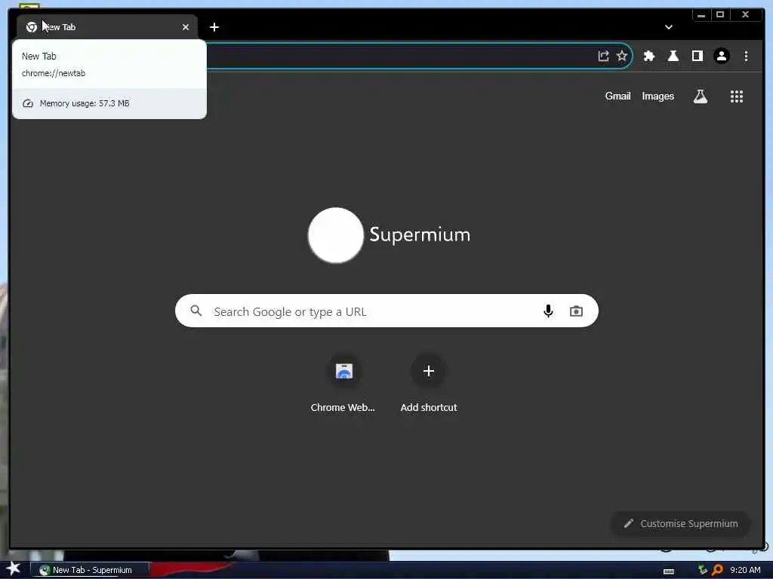Click Customise Supermium button
Screen dimensions: 773x579
680,523
